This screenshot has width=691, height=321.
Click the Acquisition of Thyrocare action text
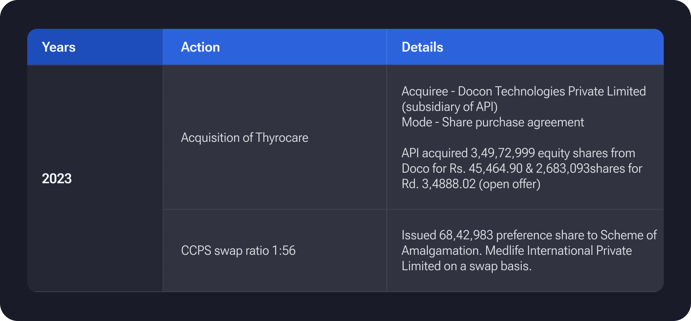[244, 138]
